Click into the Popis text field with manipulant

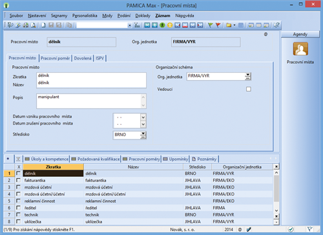pos(89,101)
